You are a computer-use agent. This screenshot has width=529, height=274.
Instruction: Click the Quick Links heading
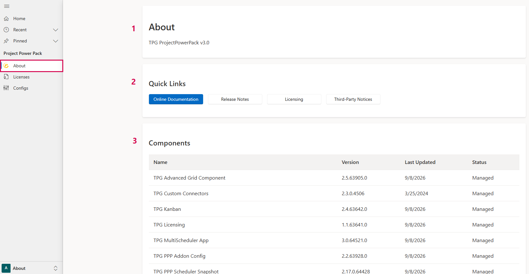[167, 84]
